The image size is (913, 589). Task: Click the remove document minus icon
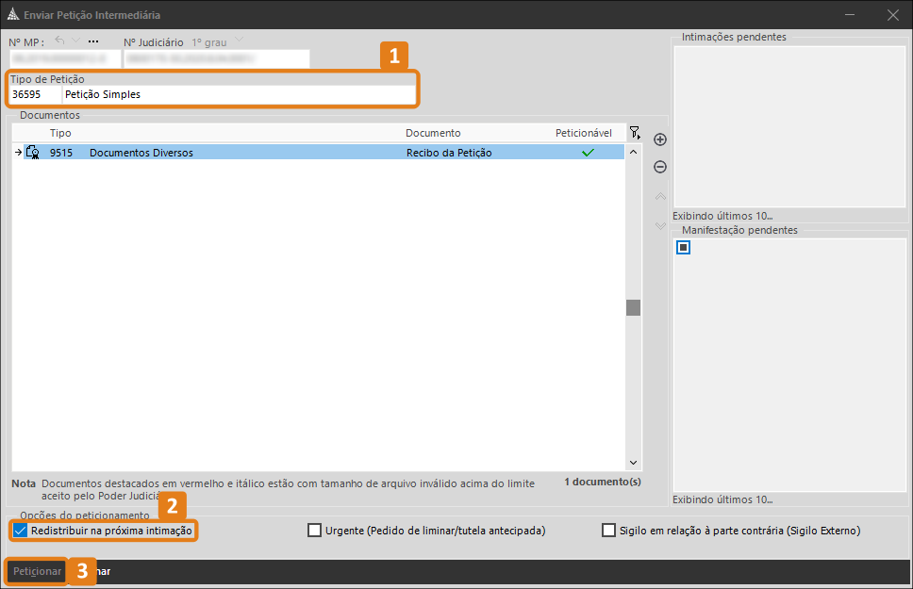[x=659, y=167]
